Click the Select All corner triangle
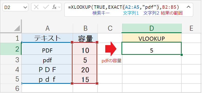 pos(17,28)
